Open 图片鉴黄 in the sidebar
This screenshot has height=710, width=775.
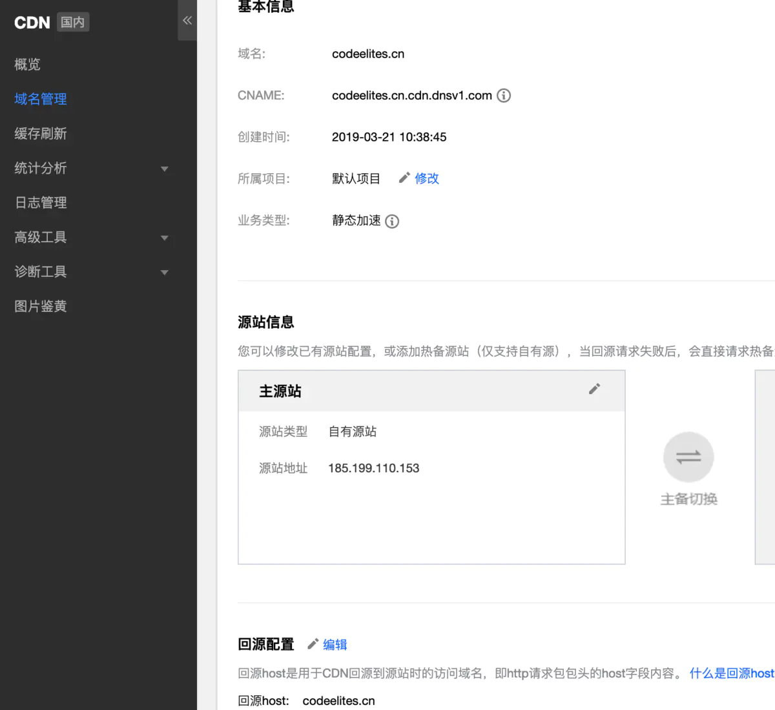click(41, 306)
